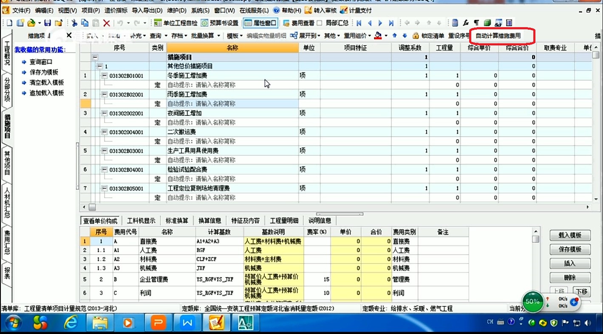
Task: Open the 文件(F) menu
Action: 21,10
